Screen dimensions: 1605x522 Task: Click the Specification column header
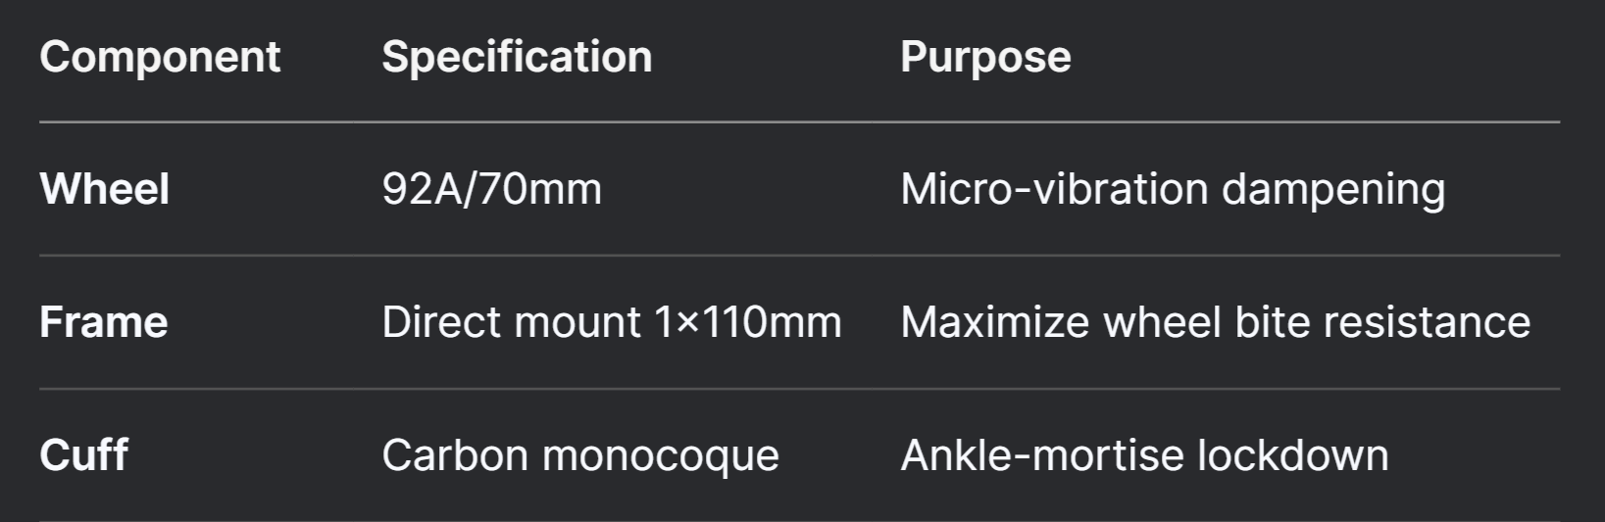click(517, 58)
